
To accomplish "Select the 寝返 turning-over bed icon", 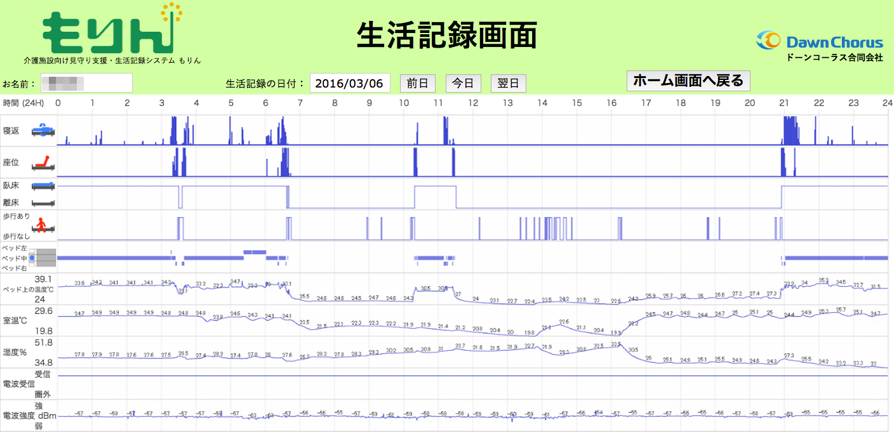I will tap(43, 130).
